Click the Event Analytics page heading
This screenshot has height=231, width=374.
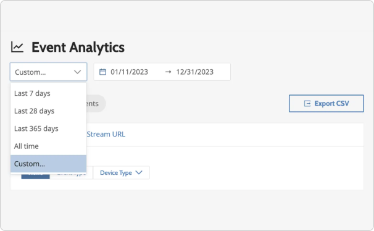click(x=78, y=47)
